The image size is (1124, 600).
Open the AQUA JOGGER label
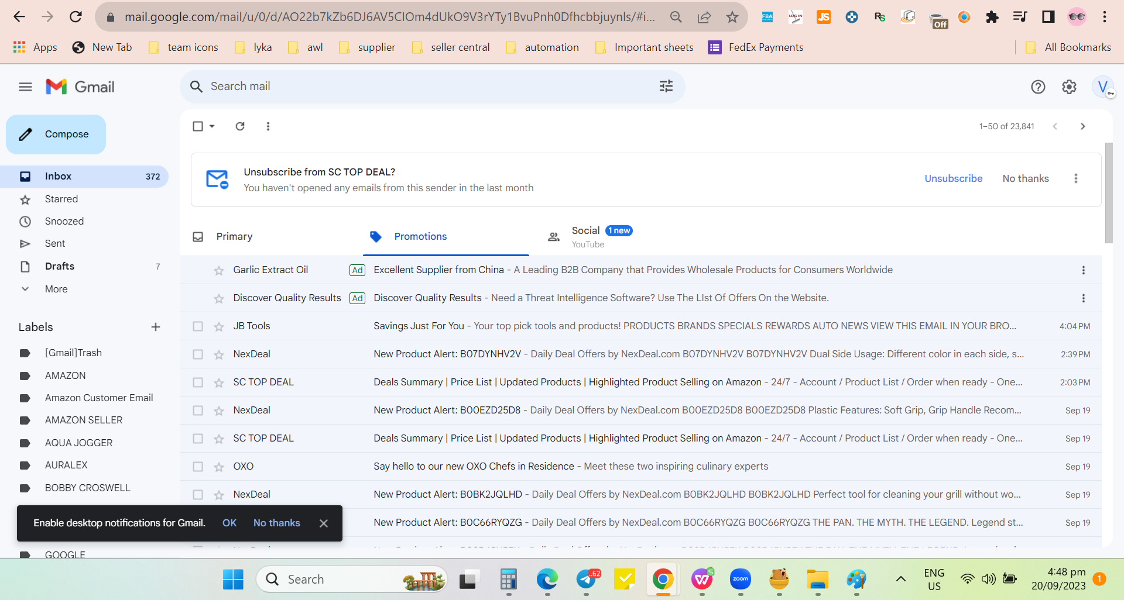click(79, 443)
